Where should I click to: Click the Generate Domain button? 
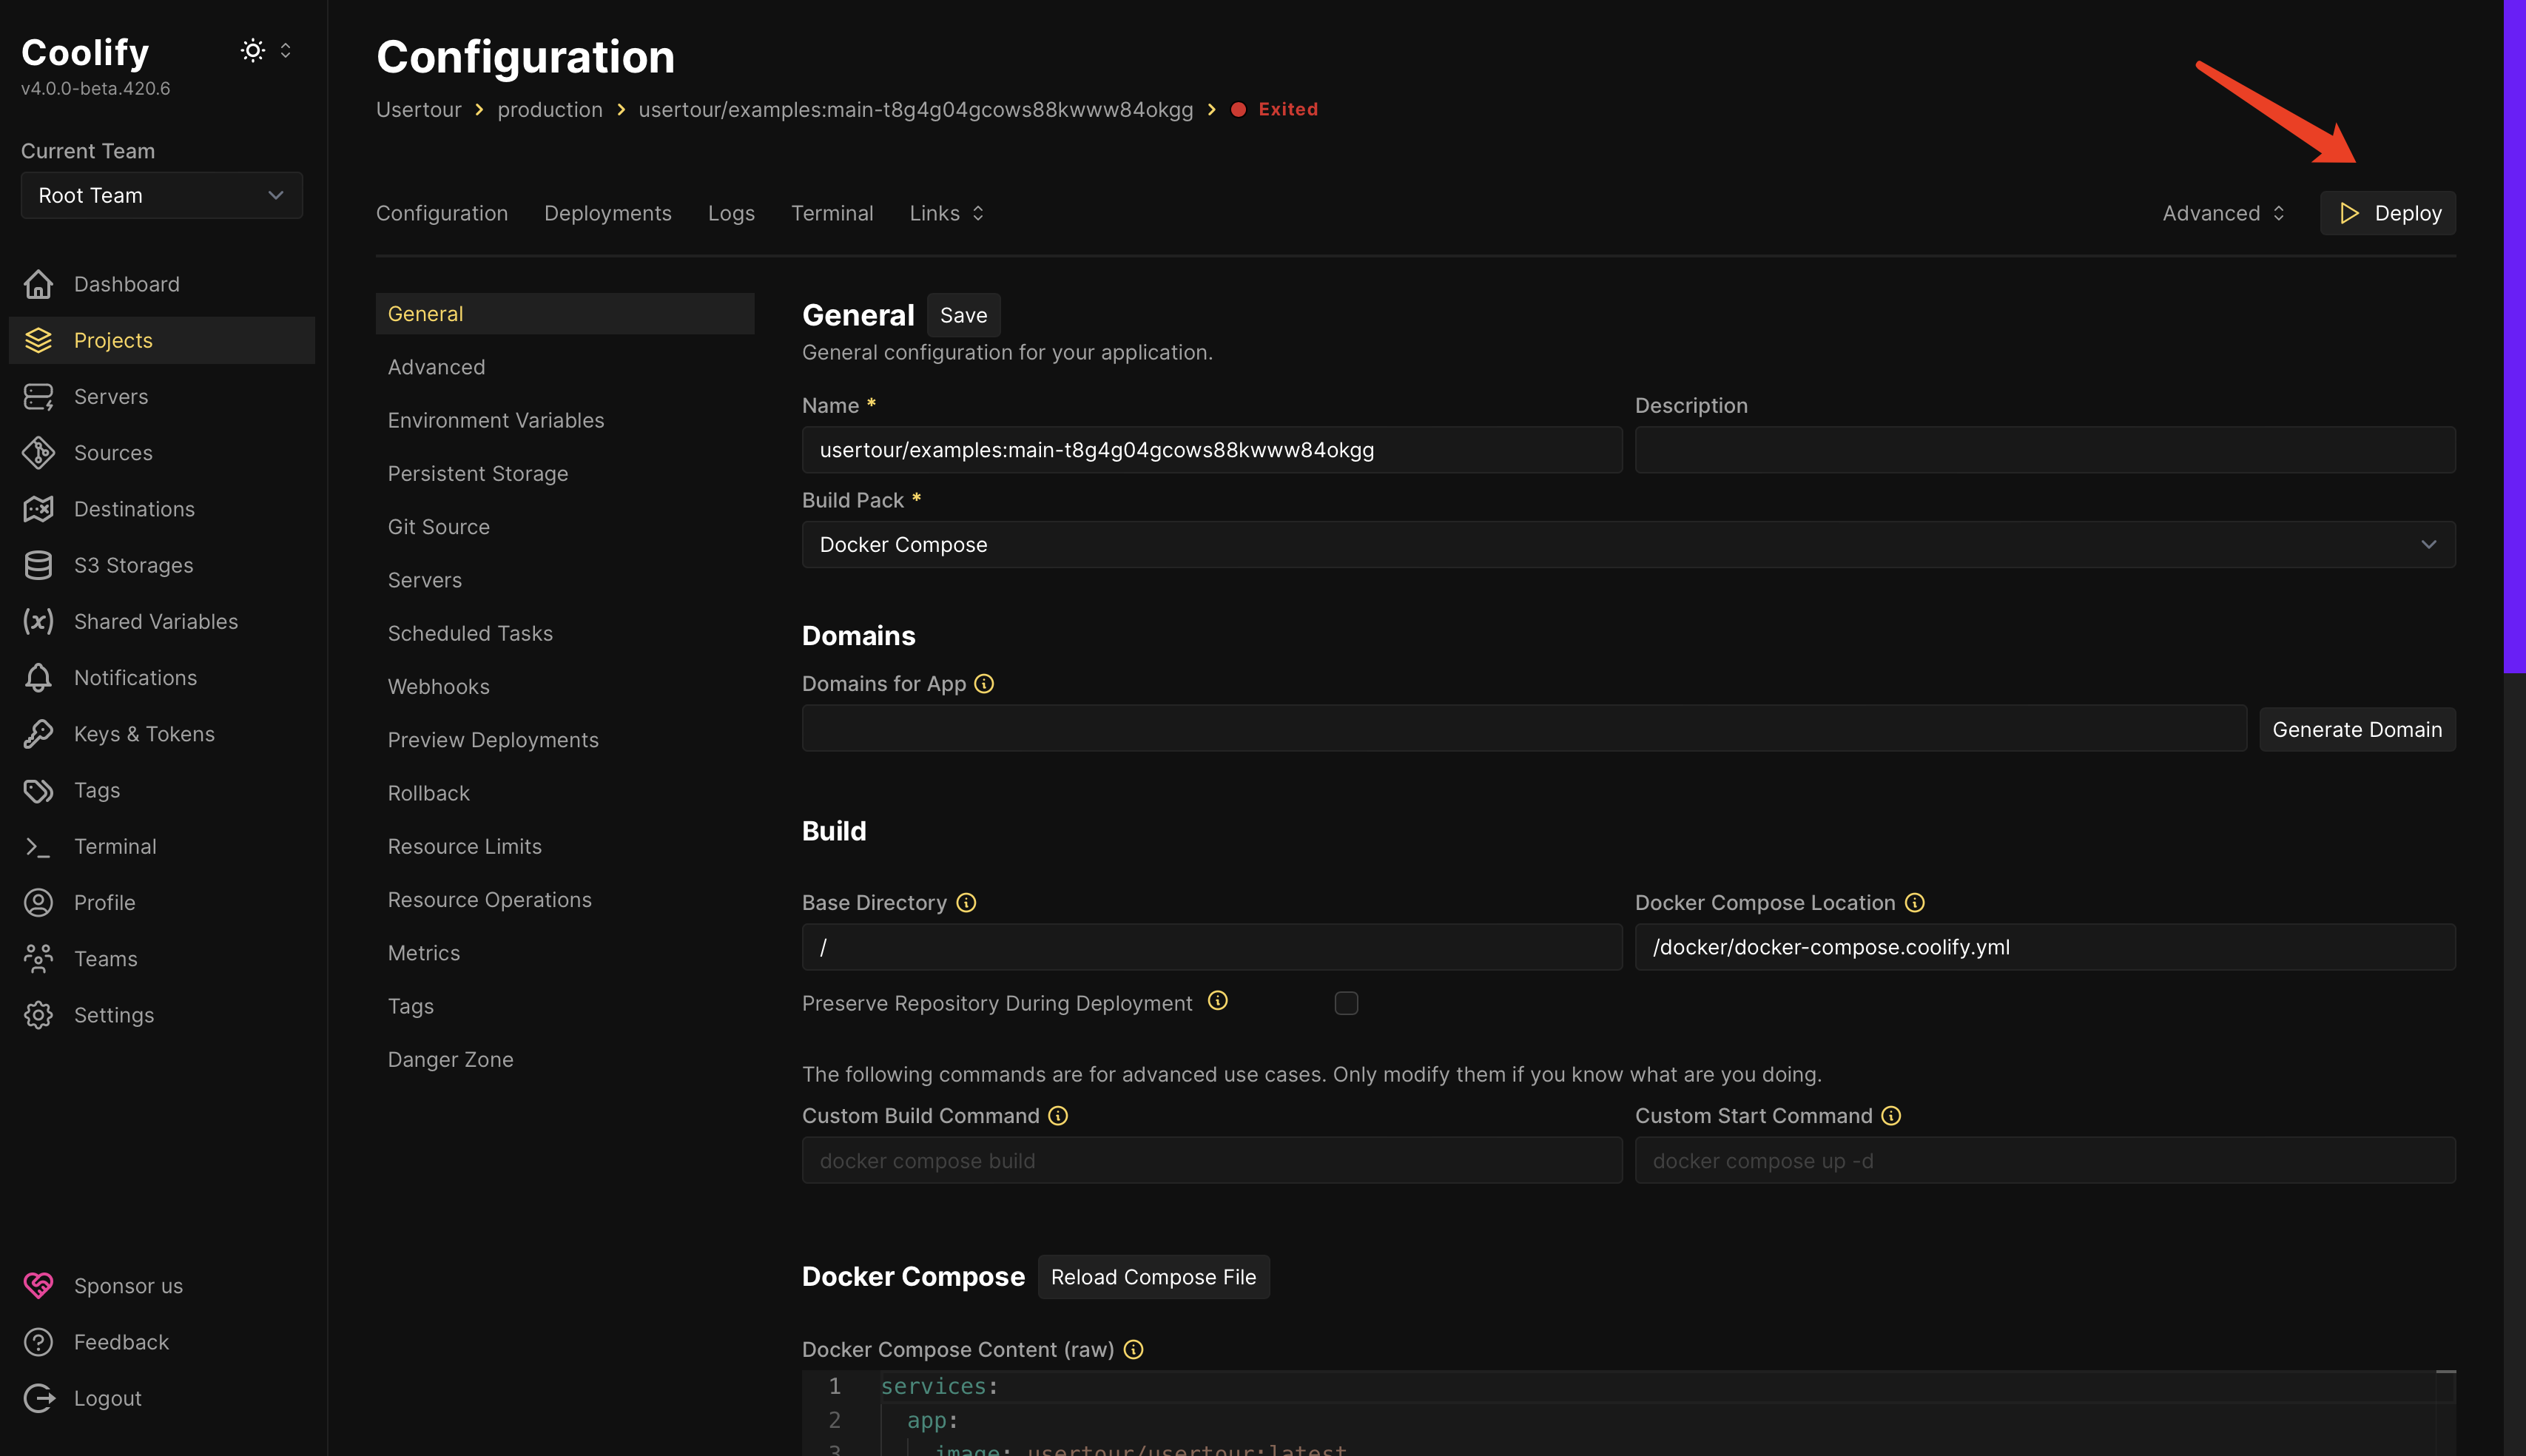pos(2356,729)
